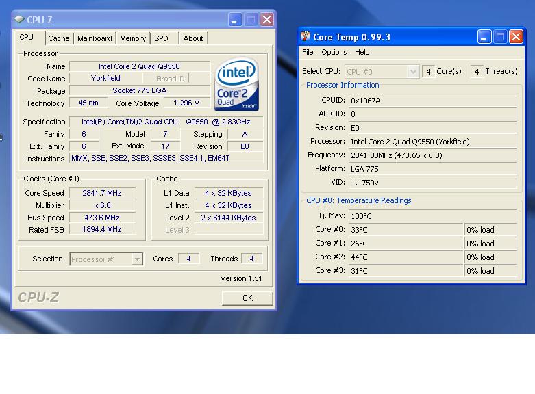Click the Core #0 temperature 33°C
The width and height of the screenshot is (535, 394).
(406, 230)
